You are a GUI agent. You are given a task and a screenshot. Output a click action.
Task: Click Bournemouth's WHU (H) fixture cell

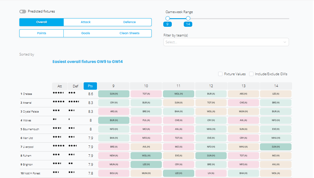(x=211, y=129)
